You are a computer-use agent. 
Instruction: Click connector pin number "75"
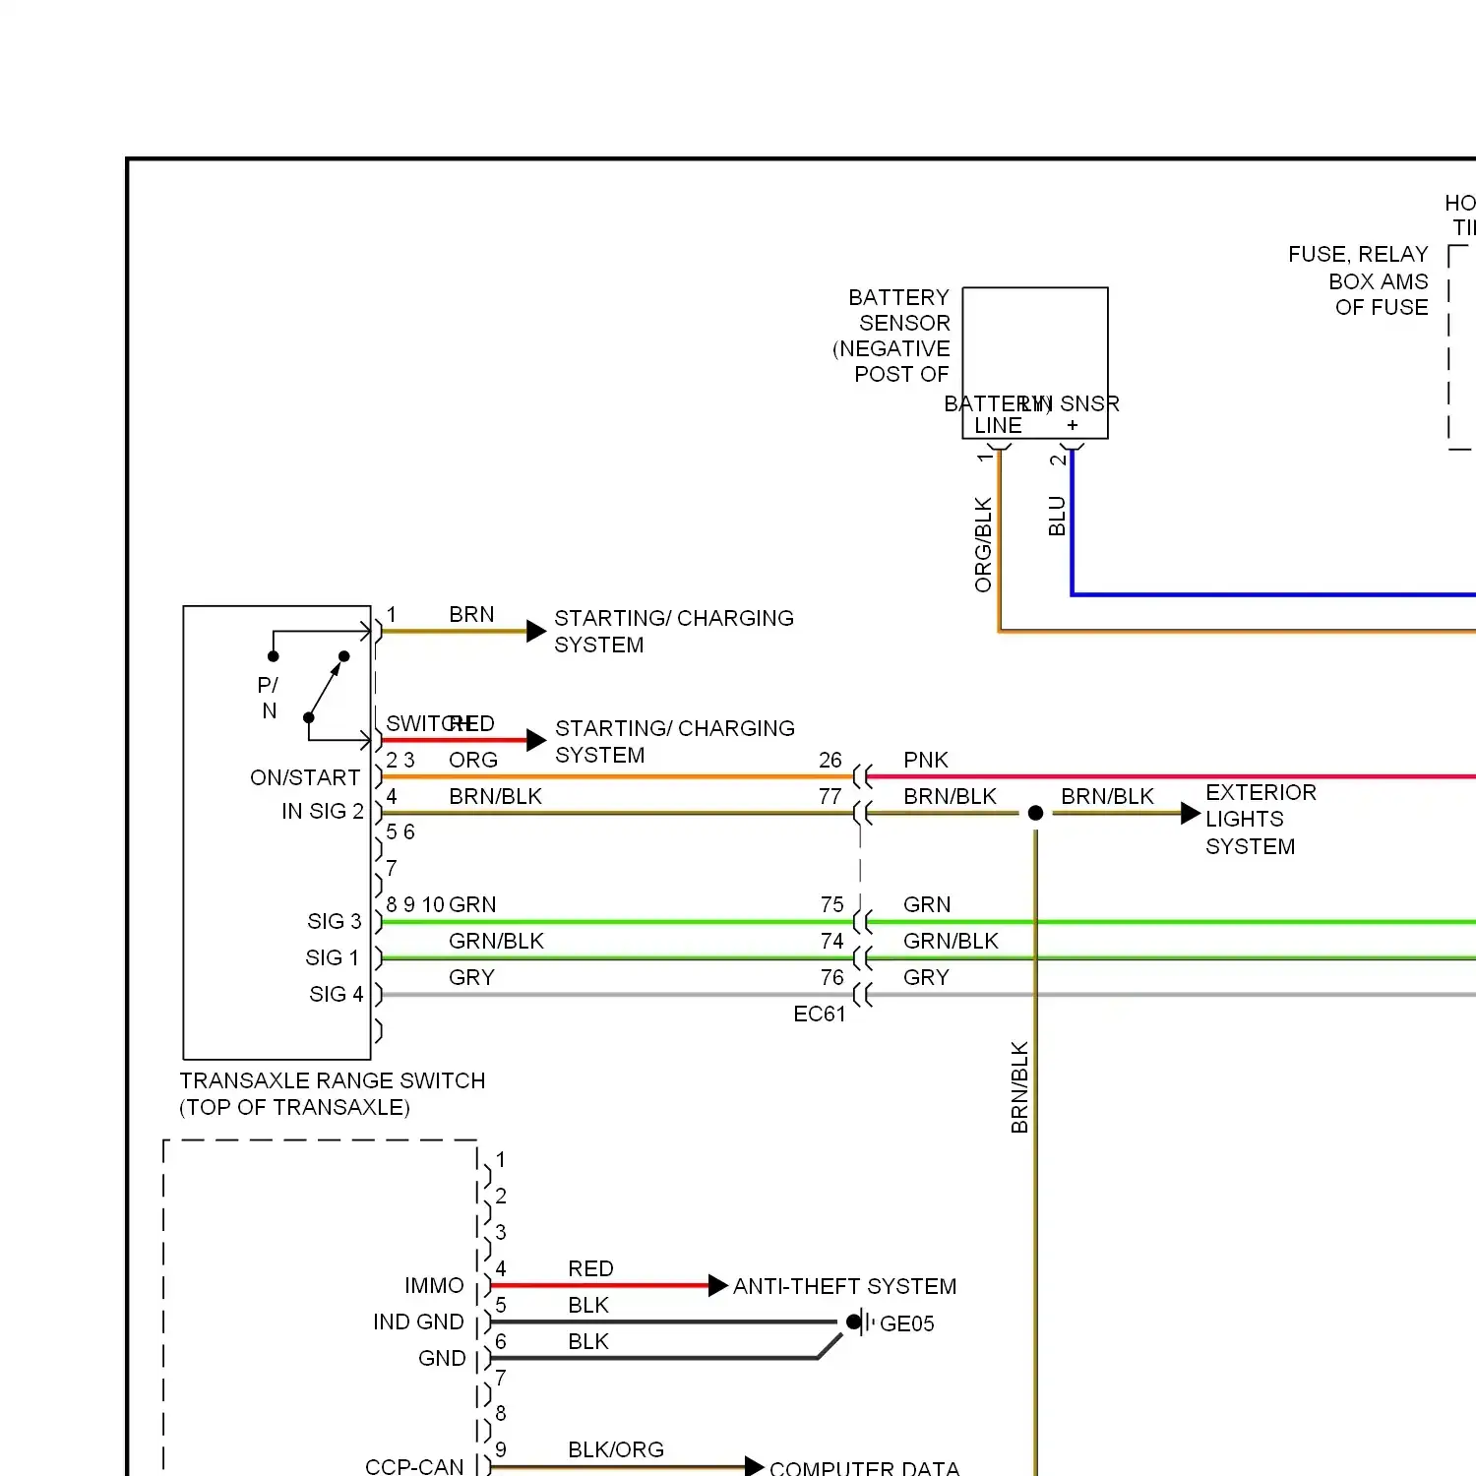832,904
